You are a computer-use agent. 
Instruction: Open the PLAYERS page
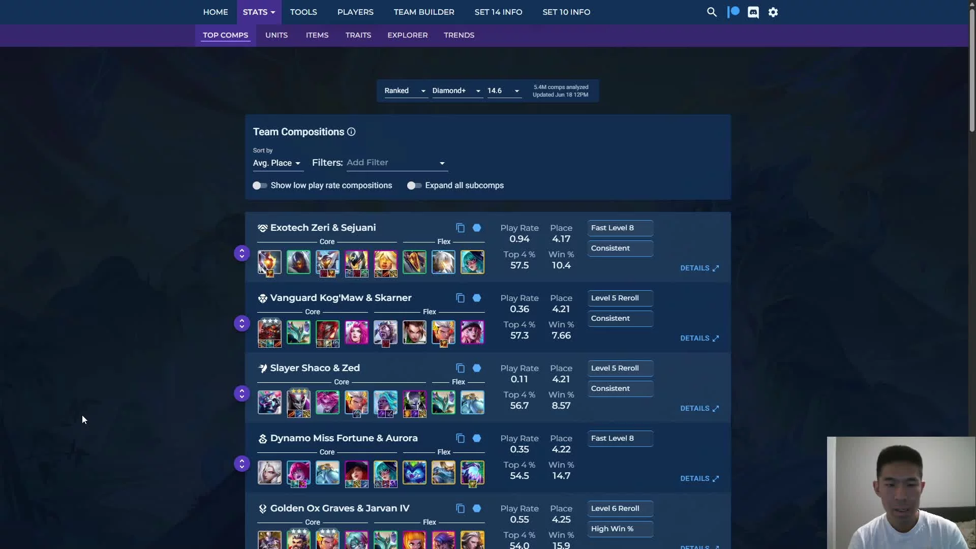(x=355, y=12)
